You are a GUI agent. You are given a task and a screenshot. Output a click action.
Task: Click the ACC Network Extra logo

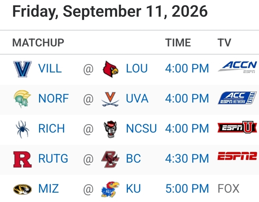[237, 98]
